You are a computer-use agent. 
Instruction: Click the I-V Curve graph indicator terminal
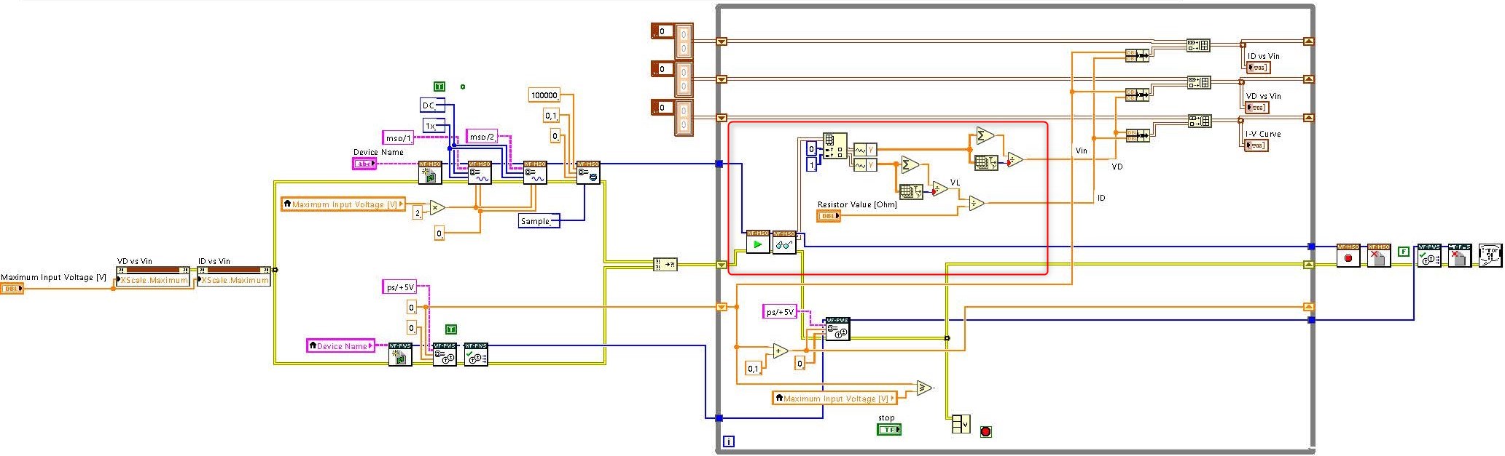(1257, 145)
